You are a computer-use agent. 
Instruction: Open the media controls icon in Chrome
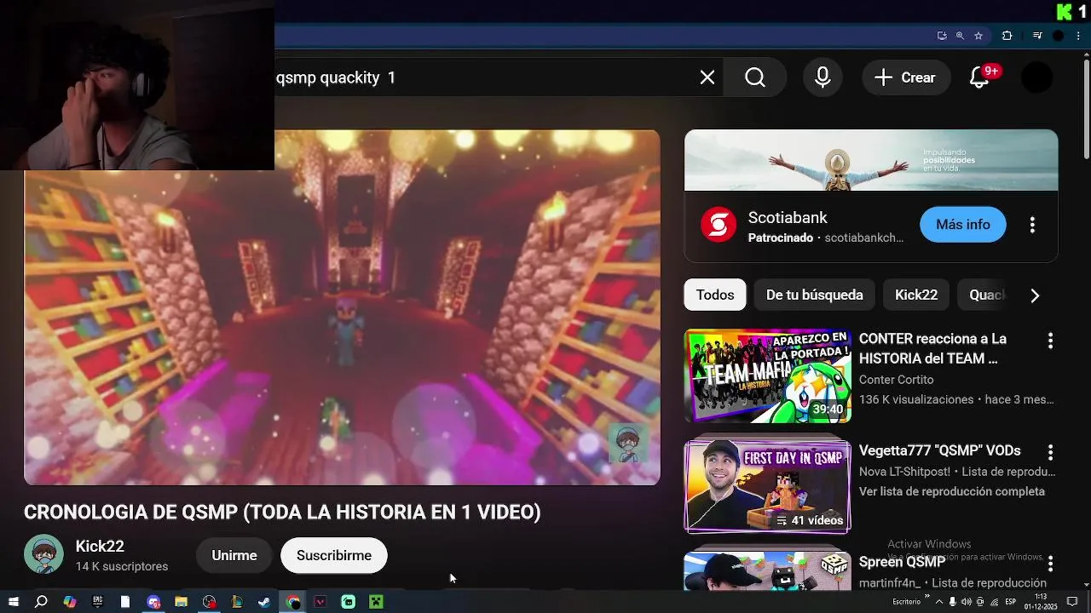(x=1037, y=36)
